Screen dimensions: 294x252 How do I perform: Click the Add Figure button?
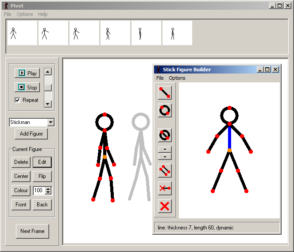pos(31,134)
